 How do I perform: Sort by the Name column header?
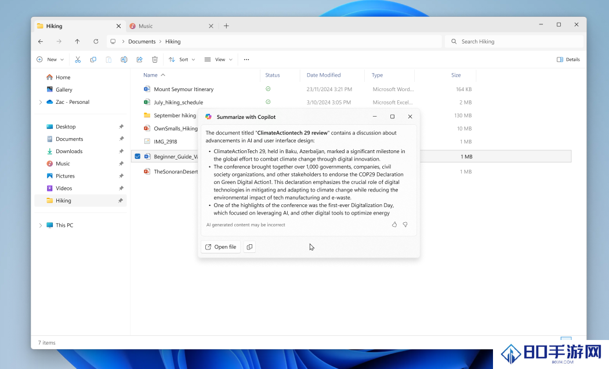[150, 75]
